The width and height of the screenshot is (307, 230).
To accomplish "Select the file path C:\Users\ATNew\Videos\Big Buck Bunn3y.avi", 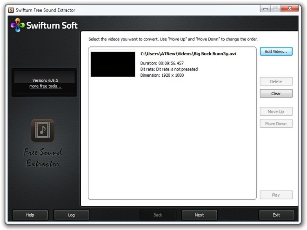I will tap(188, 54).
